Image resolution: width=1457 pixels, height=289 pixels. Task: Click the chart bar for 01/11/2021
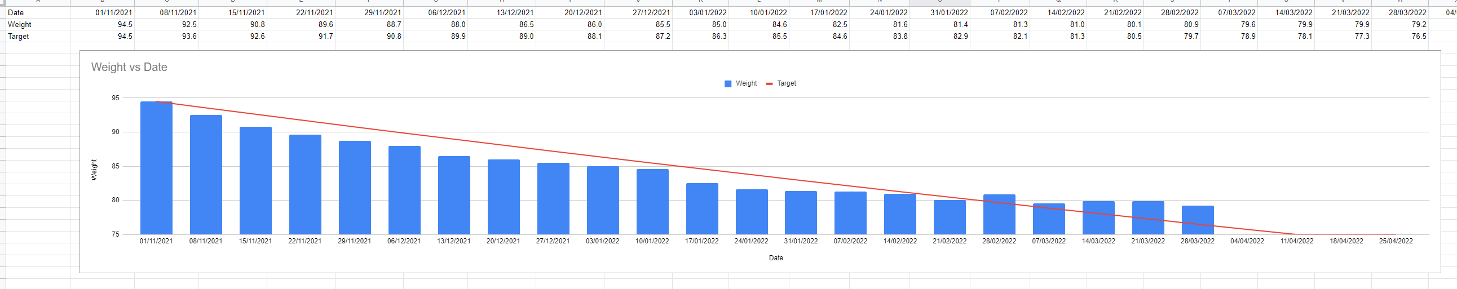(x=156, y=170)
